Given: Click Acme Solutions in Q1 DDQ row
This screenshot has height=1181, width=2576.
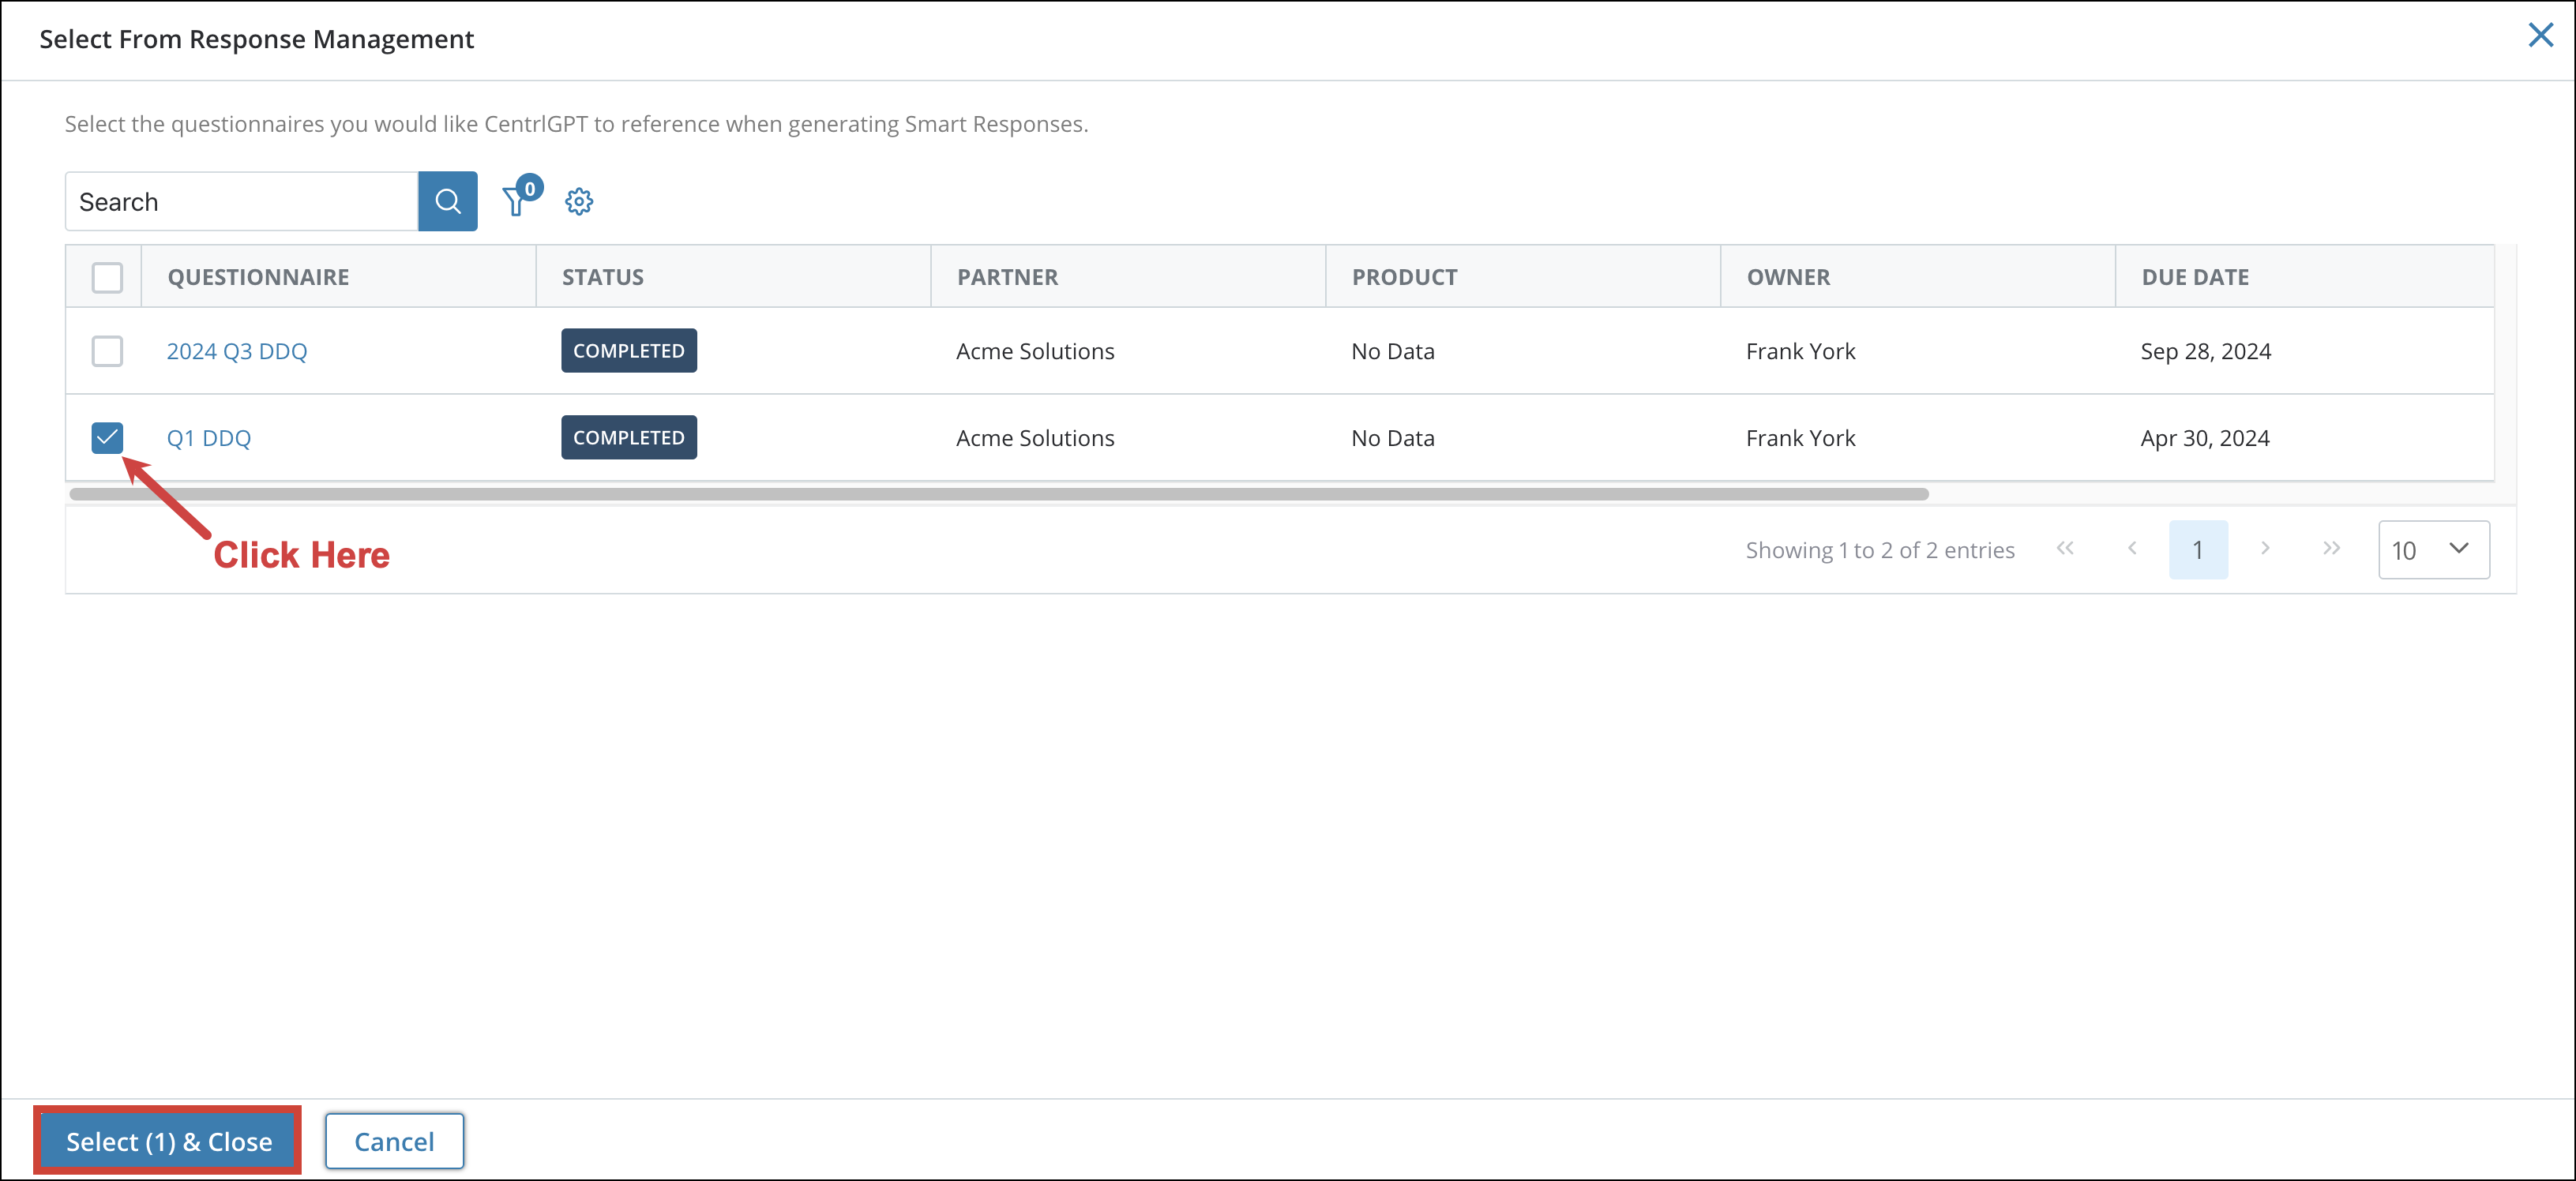Looking at the screenshot, I should [x=1035, y=438].
